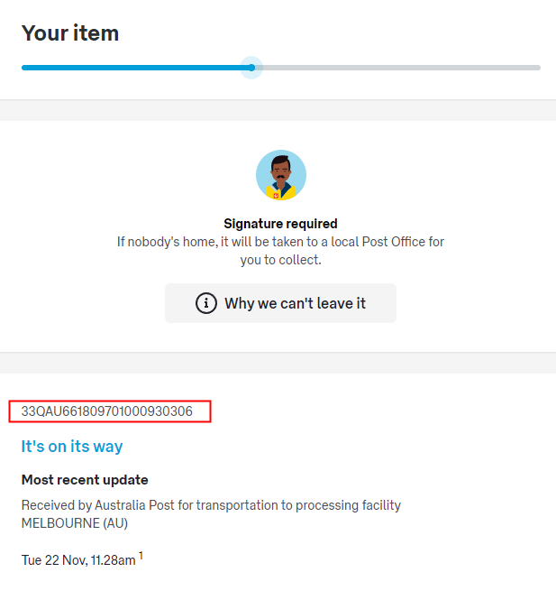
Task: Click the "Most recent update" label
Action: (x=85, y=480)
